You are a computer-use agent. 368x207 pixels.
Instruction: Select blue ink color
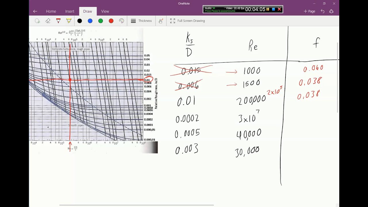90,21
